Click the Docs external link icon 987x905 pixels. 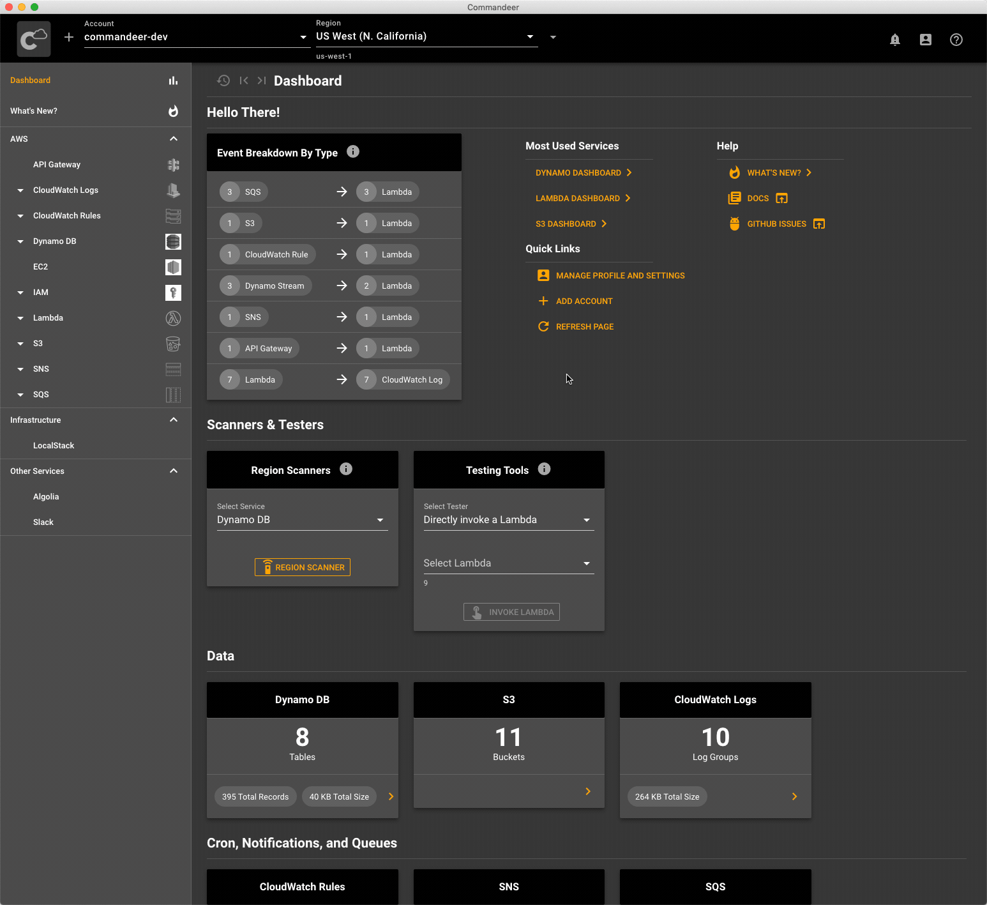click(781, 199)
